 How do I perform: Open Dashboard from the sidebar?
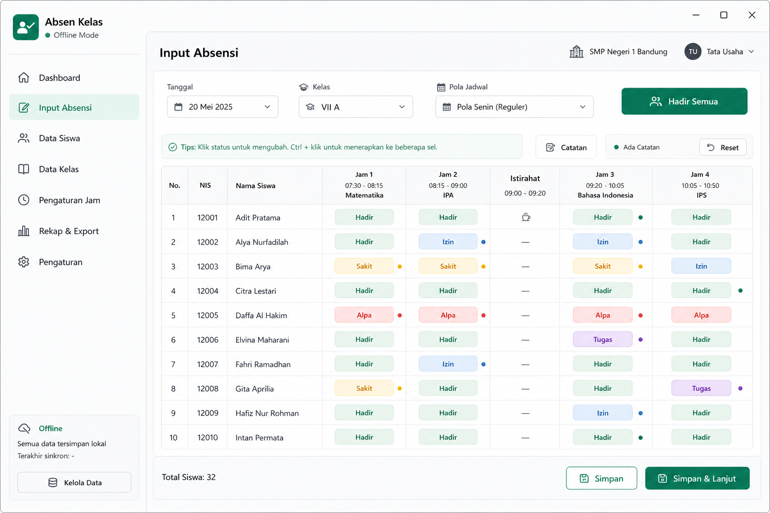coord(74,78)
